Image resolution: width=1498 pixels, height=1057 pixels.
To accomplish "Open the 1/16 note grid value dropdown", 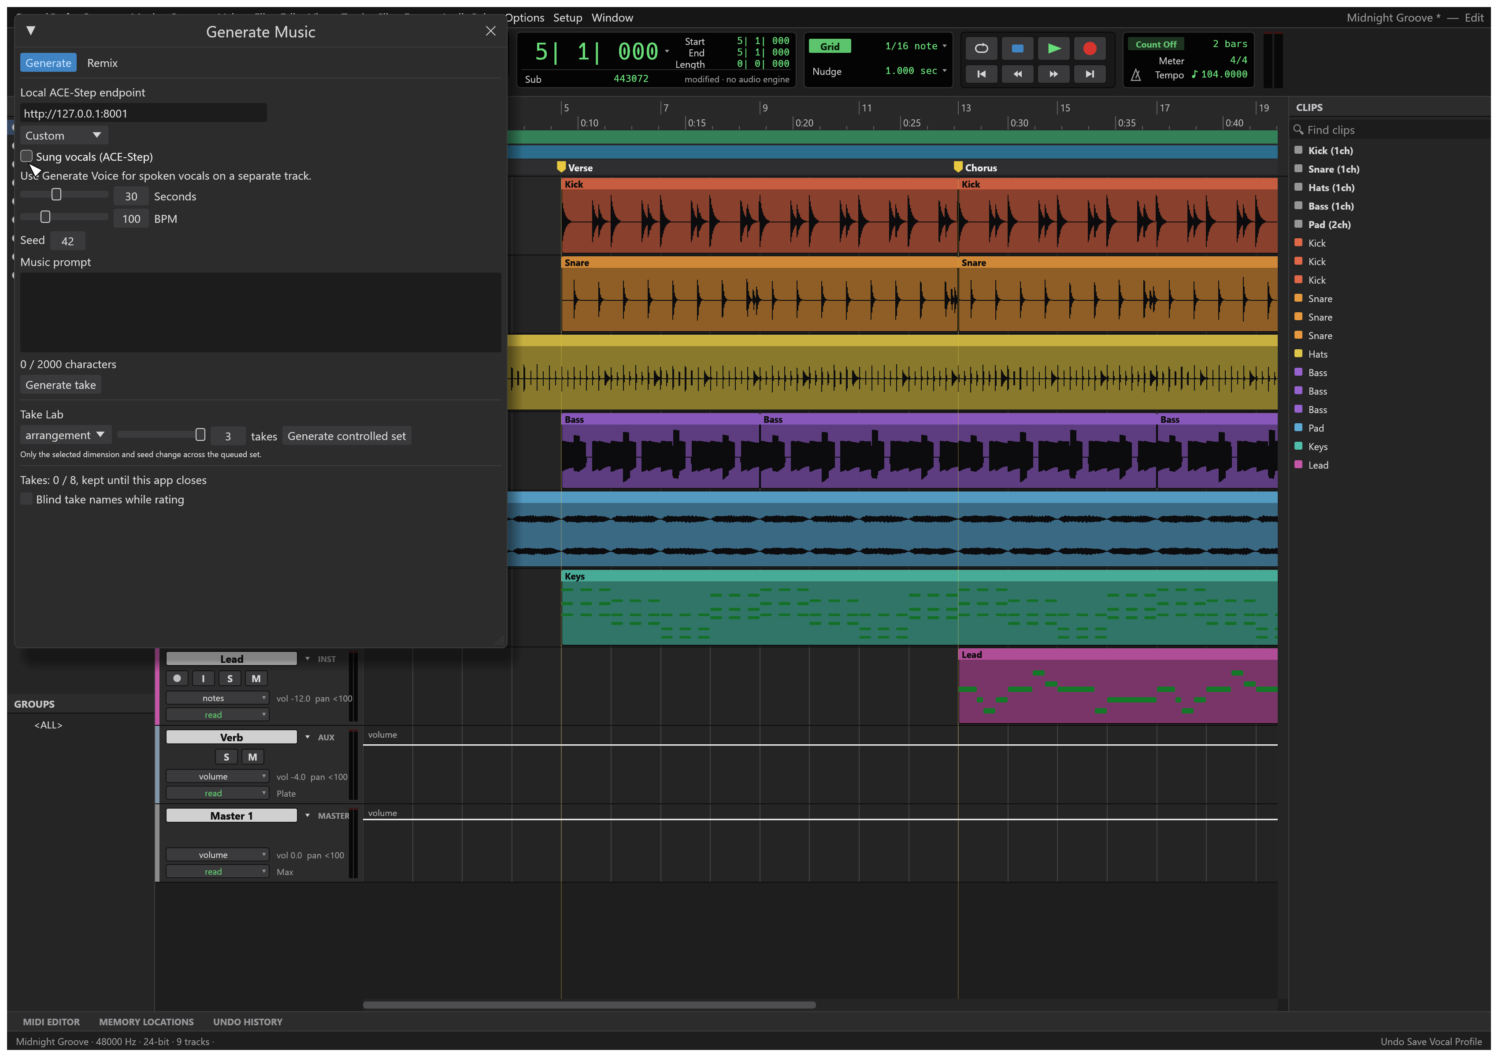I will click(916, 46).
